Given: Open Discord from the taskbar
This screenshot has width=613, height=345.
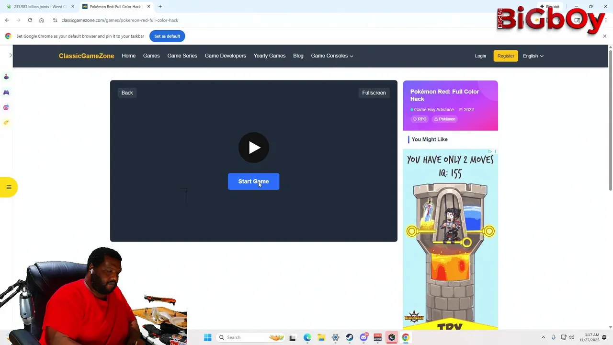Looking at the screenshot, I should [364, 337].
